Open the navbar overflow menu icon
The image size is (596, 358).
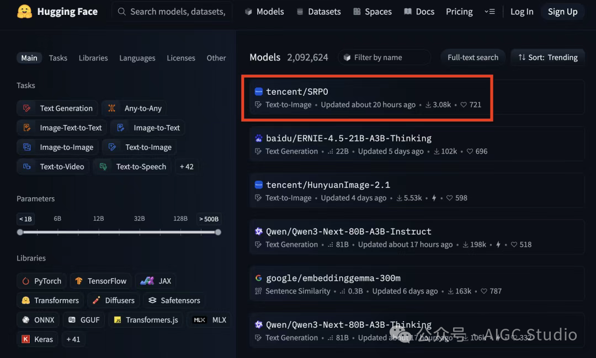489,12
